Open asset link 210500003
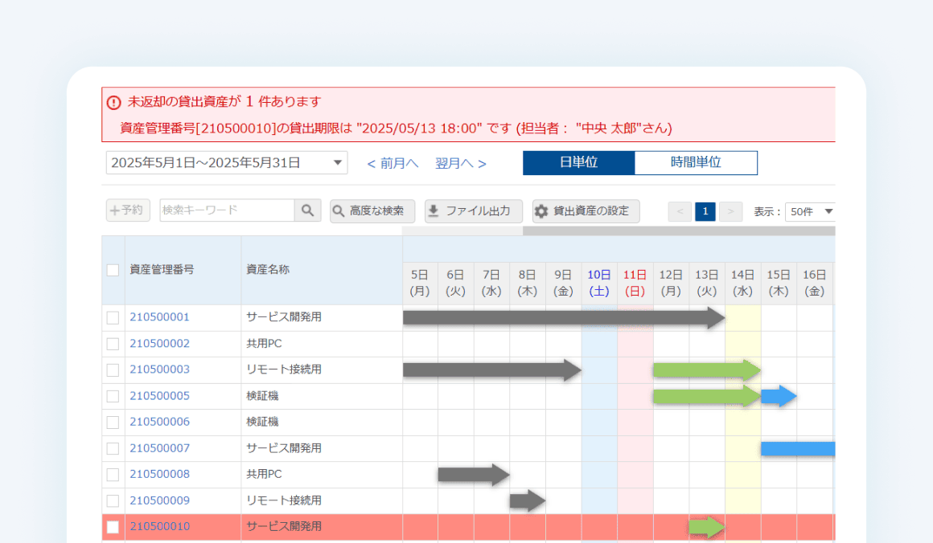The width and height of the screenshot is (933, 543). pos(159,369)
